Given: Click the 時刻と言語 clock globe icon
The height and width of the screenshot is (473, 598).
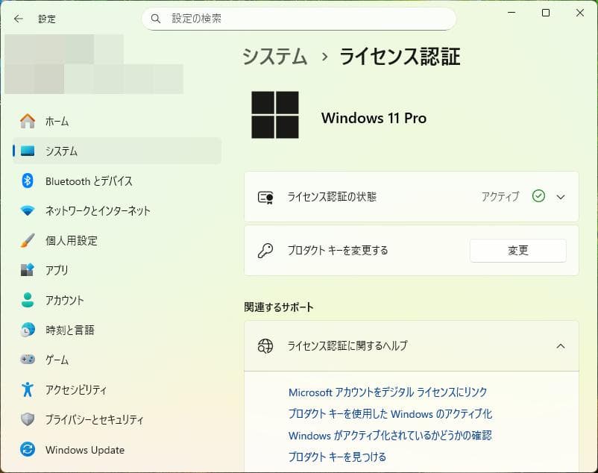Looking at the screenshot, I should point(28,330).
